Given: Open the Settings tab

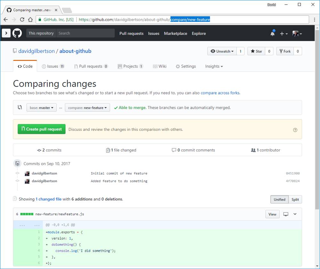Looking at the screenshot, I should tap(186, 66).
